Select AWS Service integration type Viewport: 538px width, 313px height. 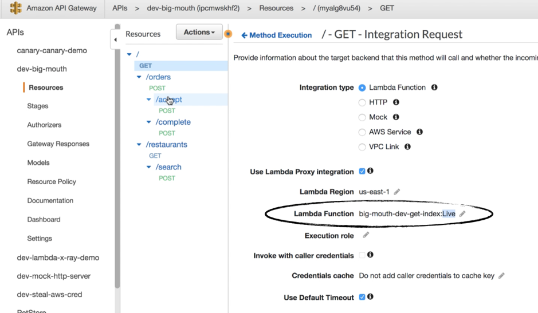pyautogui.click(x=362, y=132)
